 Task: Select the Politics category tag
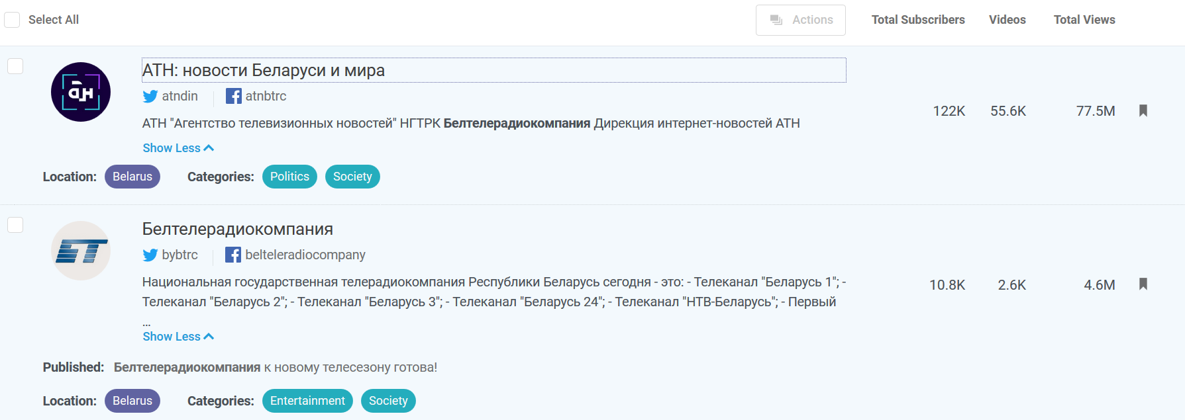tap(289, 177)
